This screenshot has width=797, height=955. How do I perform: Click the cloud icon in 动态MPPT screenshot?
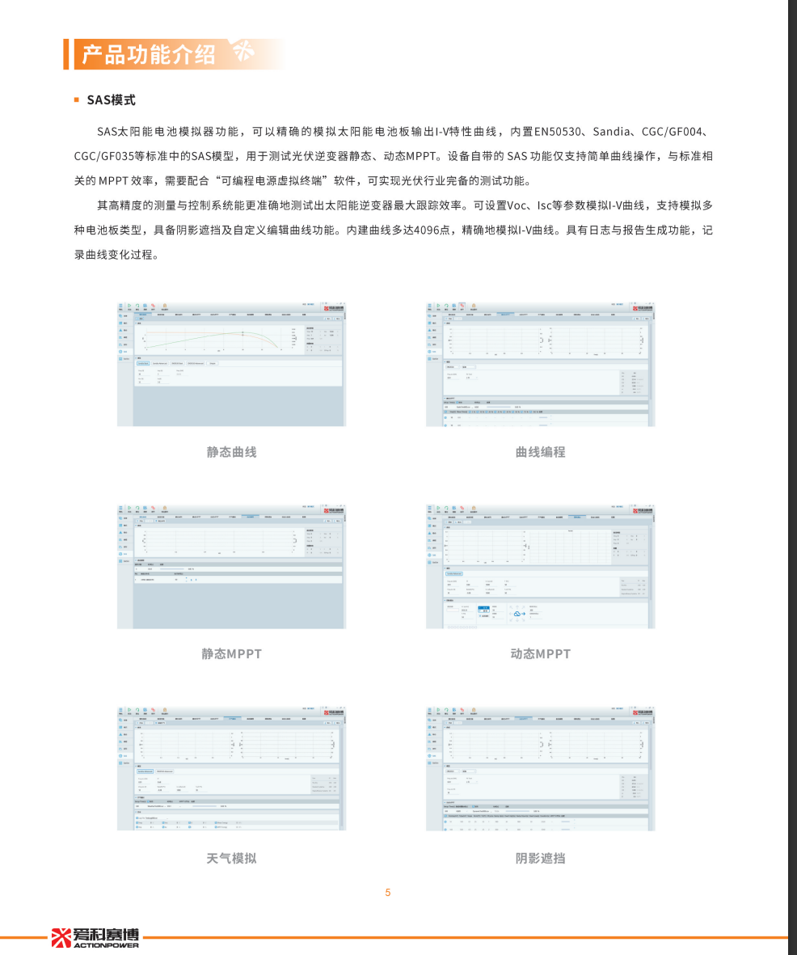pos(517,615)
